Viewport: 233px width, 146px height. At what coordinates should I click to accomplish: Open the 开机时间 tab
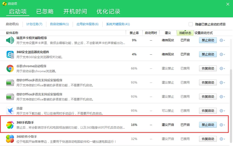[x=75, y=12]
